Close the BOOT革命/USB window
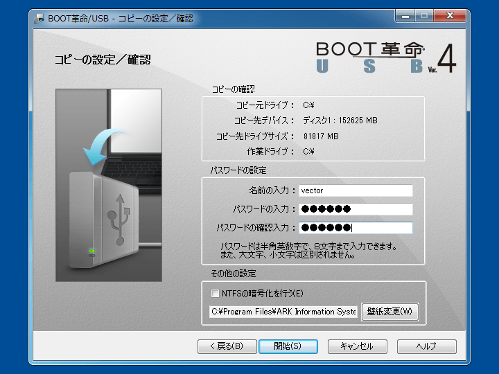499x374 pixels. (450, 16)
